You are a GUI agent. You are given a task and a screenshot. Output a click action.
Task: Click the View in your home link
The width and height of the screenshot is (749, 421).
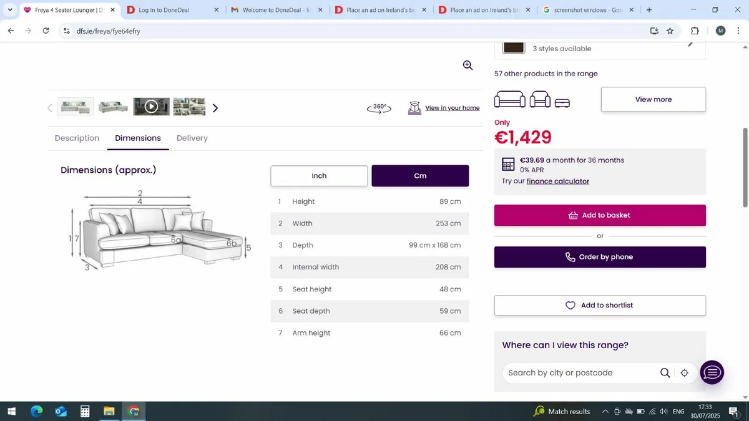click(x=453, y=108)
